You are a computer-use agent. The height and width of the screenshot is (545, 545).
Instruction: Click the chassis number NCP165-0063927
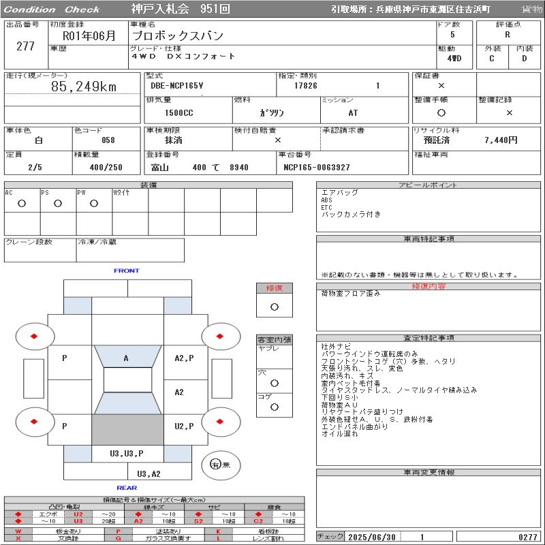(317, 168)
